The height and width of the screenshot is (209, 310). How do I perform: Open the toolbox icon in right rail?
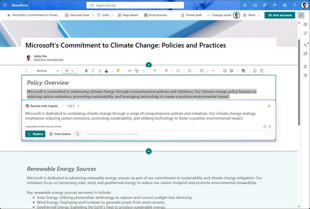click(x=305, y=24)
